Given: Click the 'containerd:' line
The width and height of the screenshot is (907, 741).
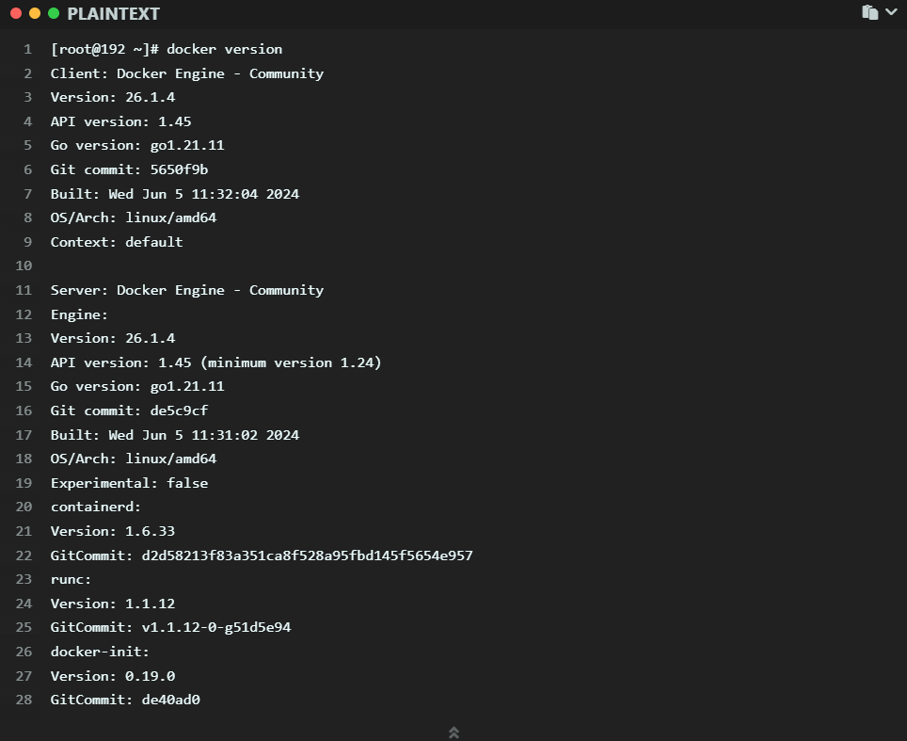Looking at the screenshot, I should click(x=95, y=507).
